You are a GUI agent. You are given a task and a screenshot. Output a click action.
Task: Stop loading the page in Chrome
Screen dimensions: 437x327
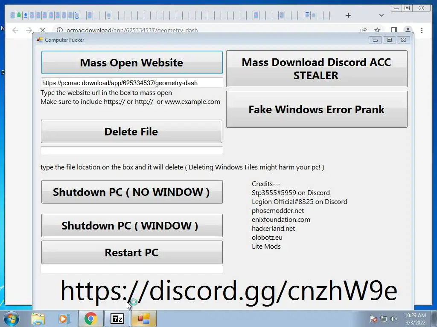click(x=43, y=30)
